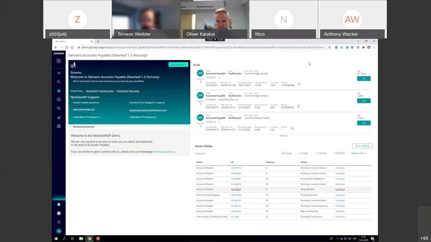Unfollow case AP-60716
This screenshot has height=242, width=431.
(x=339, y=168)
